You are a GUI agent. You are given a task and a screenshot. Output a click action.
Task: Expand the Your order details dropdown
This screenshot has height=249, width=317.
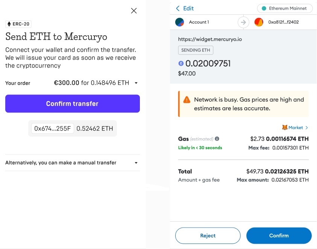click(136, 83)
